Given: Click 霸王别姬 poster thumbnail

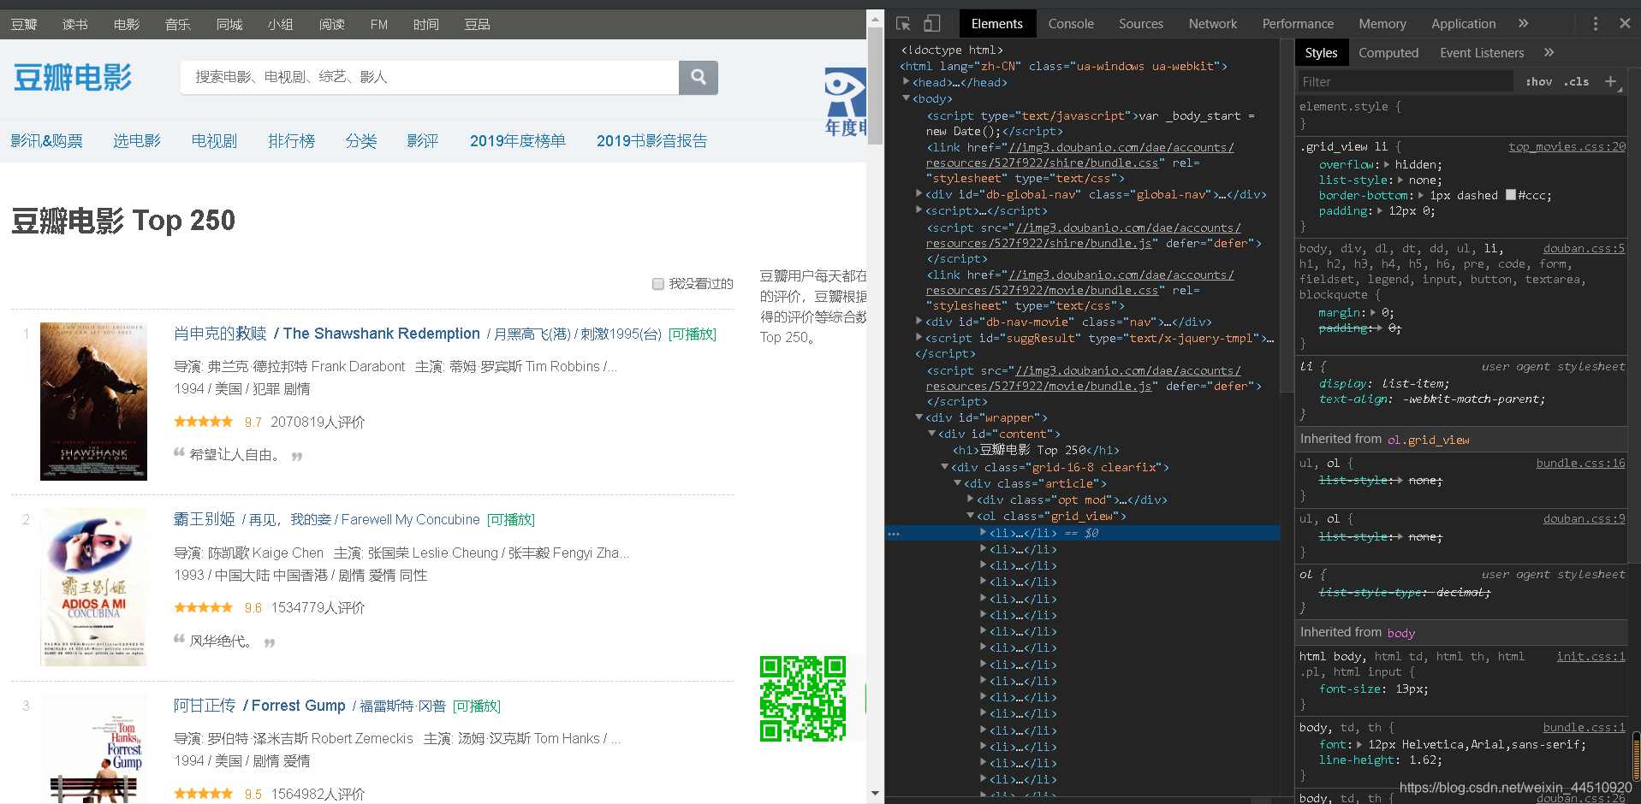Looking at the screenshot, I should (93, 587).
